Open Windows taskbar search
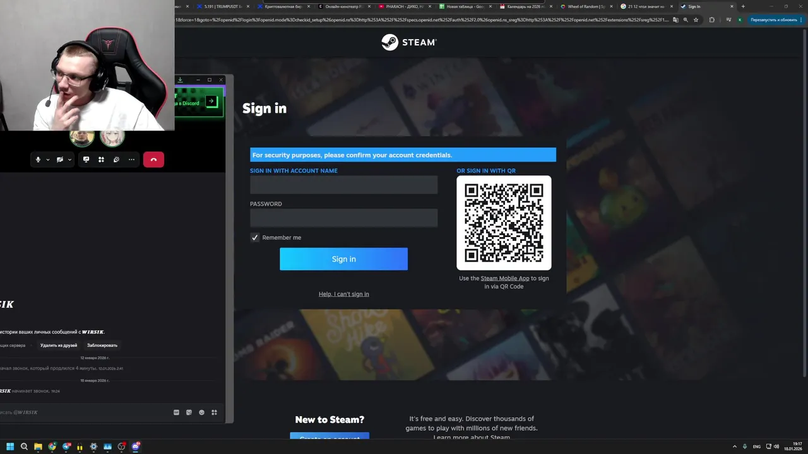The image size is (808, 454). [24, 446]
